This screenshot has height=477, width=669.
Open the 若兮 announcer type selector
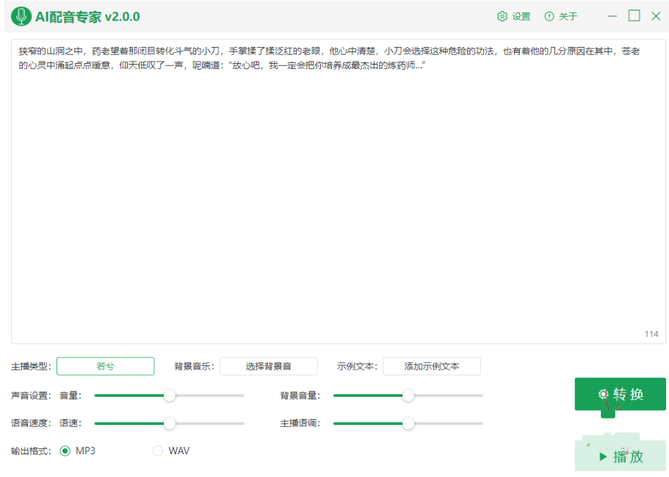(x=106, y=366)
